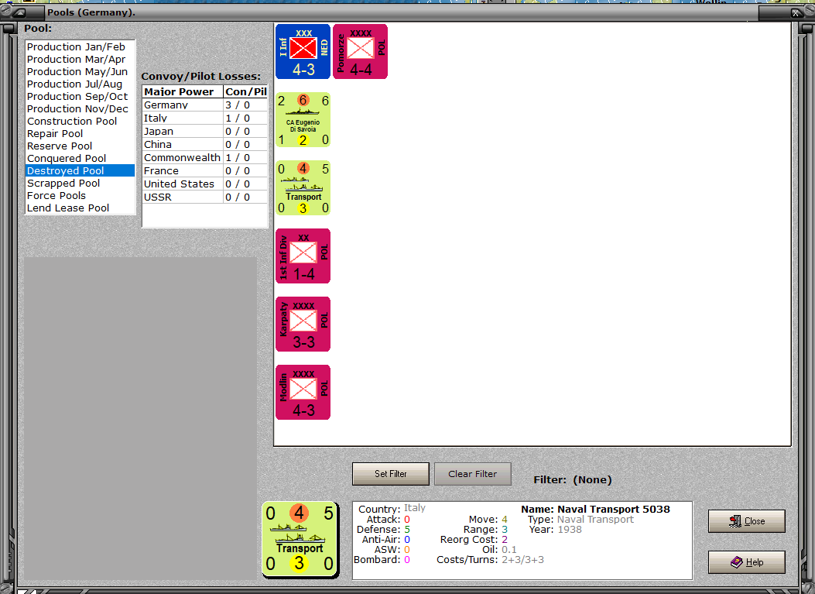Select the Karpaty POL 3-3 army counter

[x=303, y=324]
